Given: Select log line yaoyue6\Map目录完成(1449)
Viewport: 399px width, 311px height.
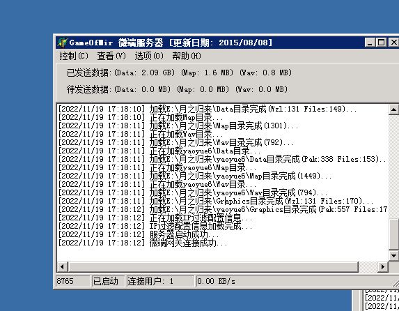Looking at the screenshot, I should 195,176.
